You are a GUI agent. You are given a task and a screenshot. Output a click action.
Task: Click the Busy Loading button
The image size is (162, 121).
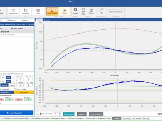(x=136, y=118)
